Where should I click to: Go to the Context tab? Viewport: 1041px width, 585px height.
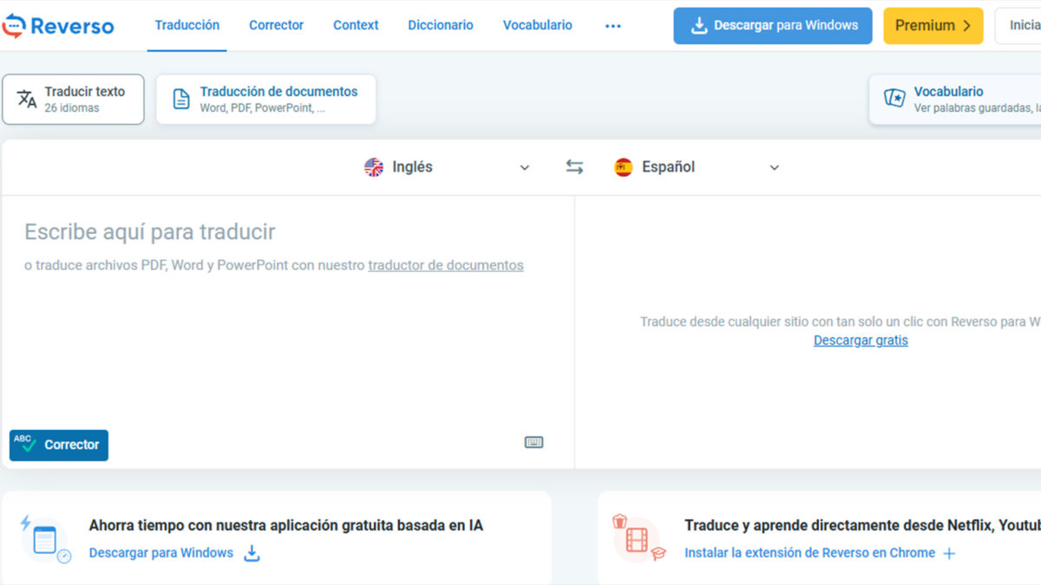tap(356, 25)
